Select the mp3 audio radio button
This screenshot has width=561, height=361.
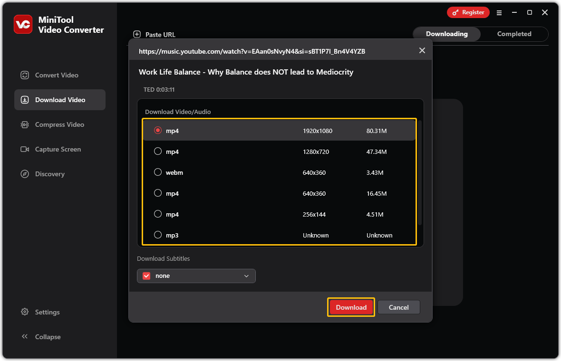[158, 235]
